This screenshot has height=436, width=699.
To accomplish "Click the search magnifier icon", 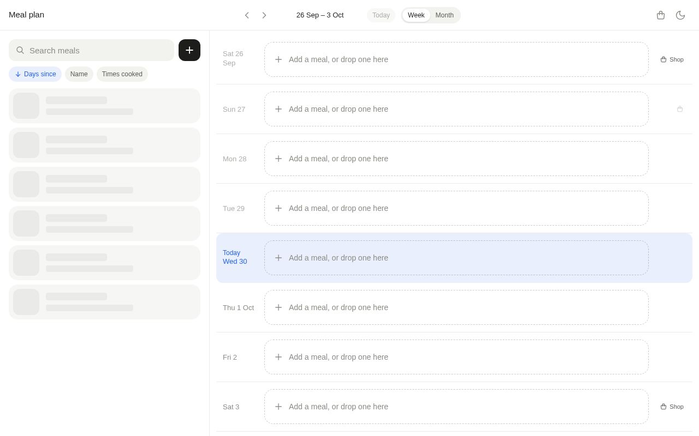I will (20, 50).
